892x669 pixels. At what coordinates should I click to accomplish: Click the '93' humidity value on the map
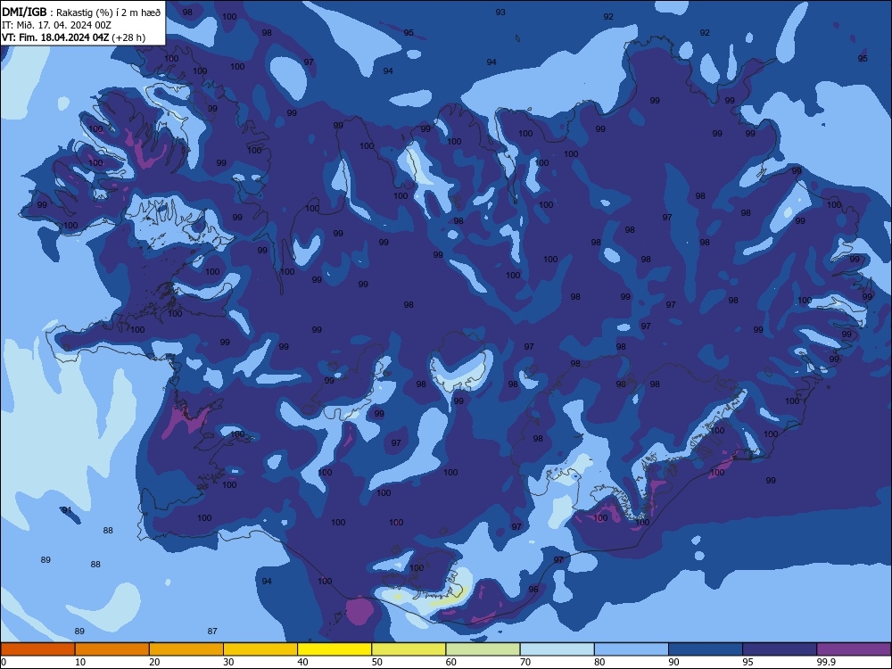pos(500,12)
